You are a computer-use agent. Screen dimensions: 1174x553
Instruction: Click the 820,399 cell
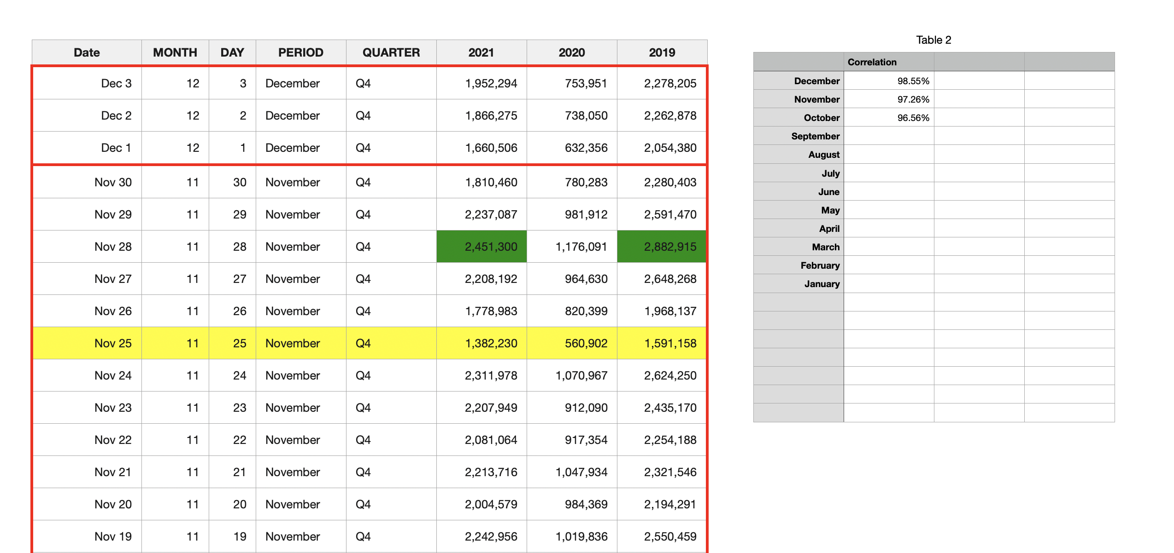point(572,311)
